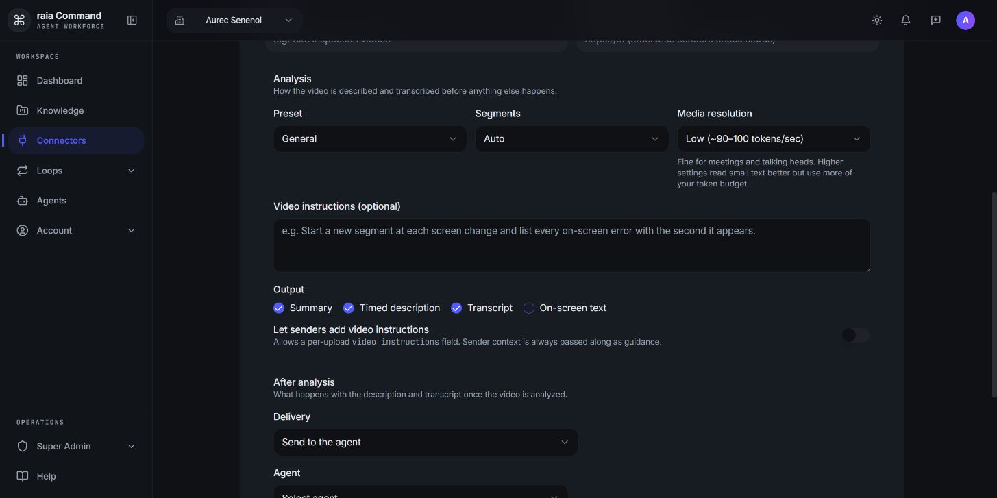
Task: Open the Segments dropdown set to Auto
Action: 571,139
